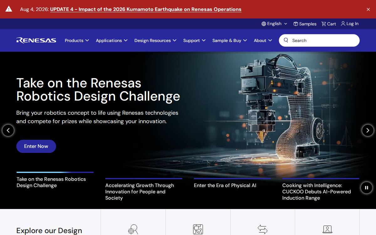
Task: Open the Support menu
Action: [191, 40]
